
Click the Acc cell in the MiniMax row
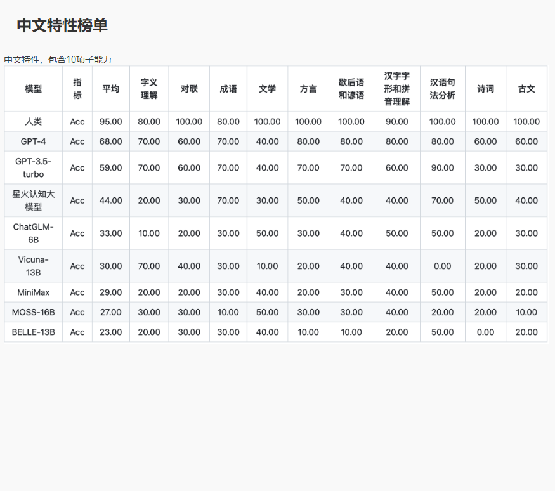tap(77, 292)
